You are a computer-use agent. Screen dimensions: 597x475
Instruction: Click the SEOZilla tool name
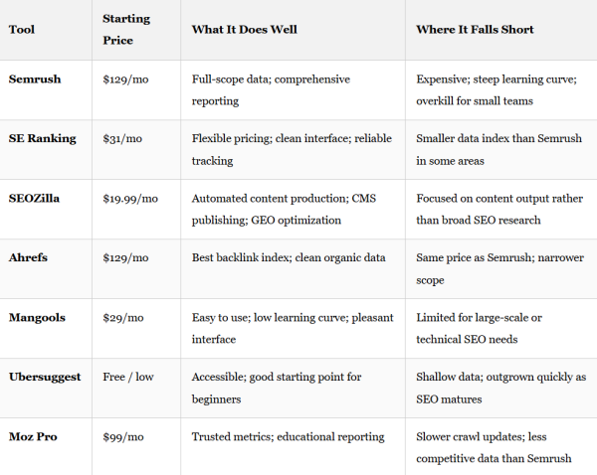pos(36,198)
